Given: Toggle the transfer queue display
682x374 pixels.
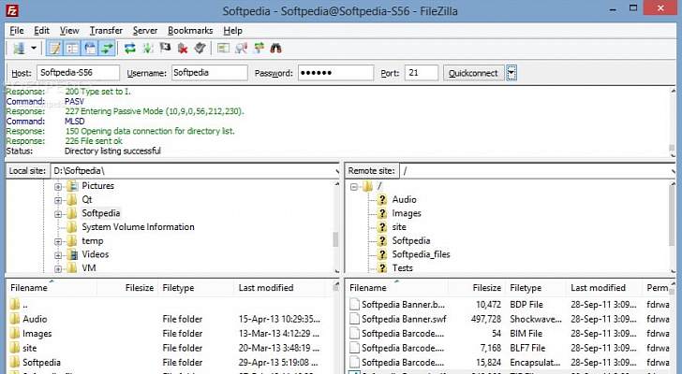Looking at the screenshot, I should (107, 48).
